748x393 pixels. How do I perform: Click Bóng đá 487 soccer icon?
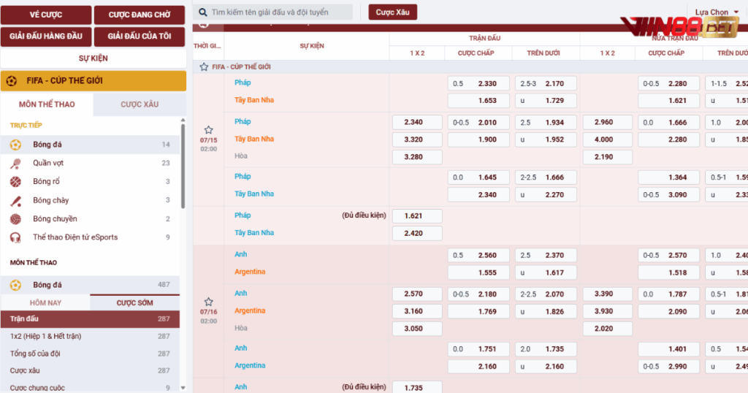(x=15, y=285)
